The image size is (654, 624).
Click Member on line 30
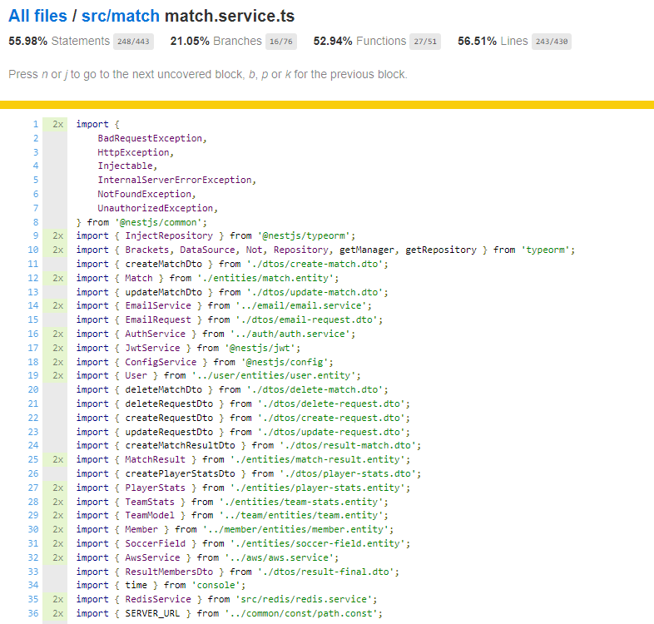141,530
